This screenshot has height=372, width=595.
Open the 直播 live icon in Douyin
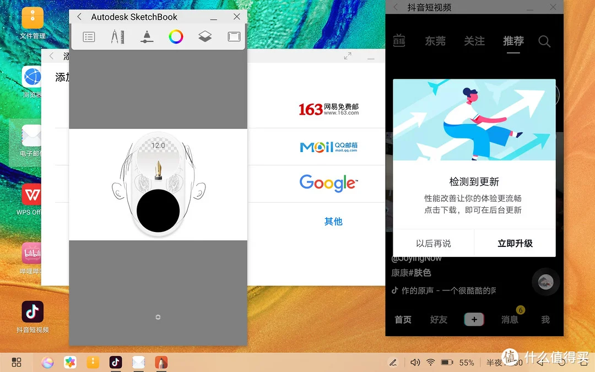(399, 41)
